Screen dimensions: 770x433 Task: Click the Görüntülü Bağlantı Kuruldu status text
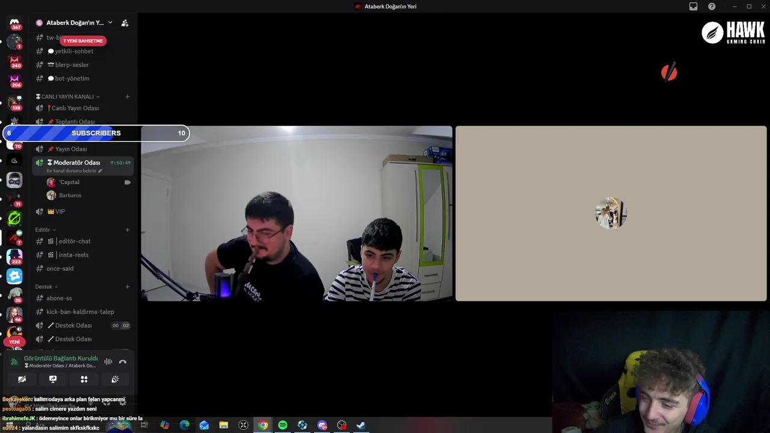click(61, 358)
